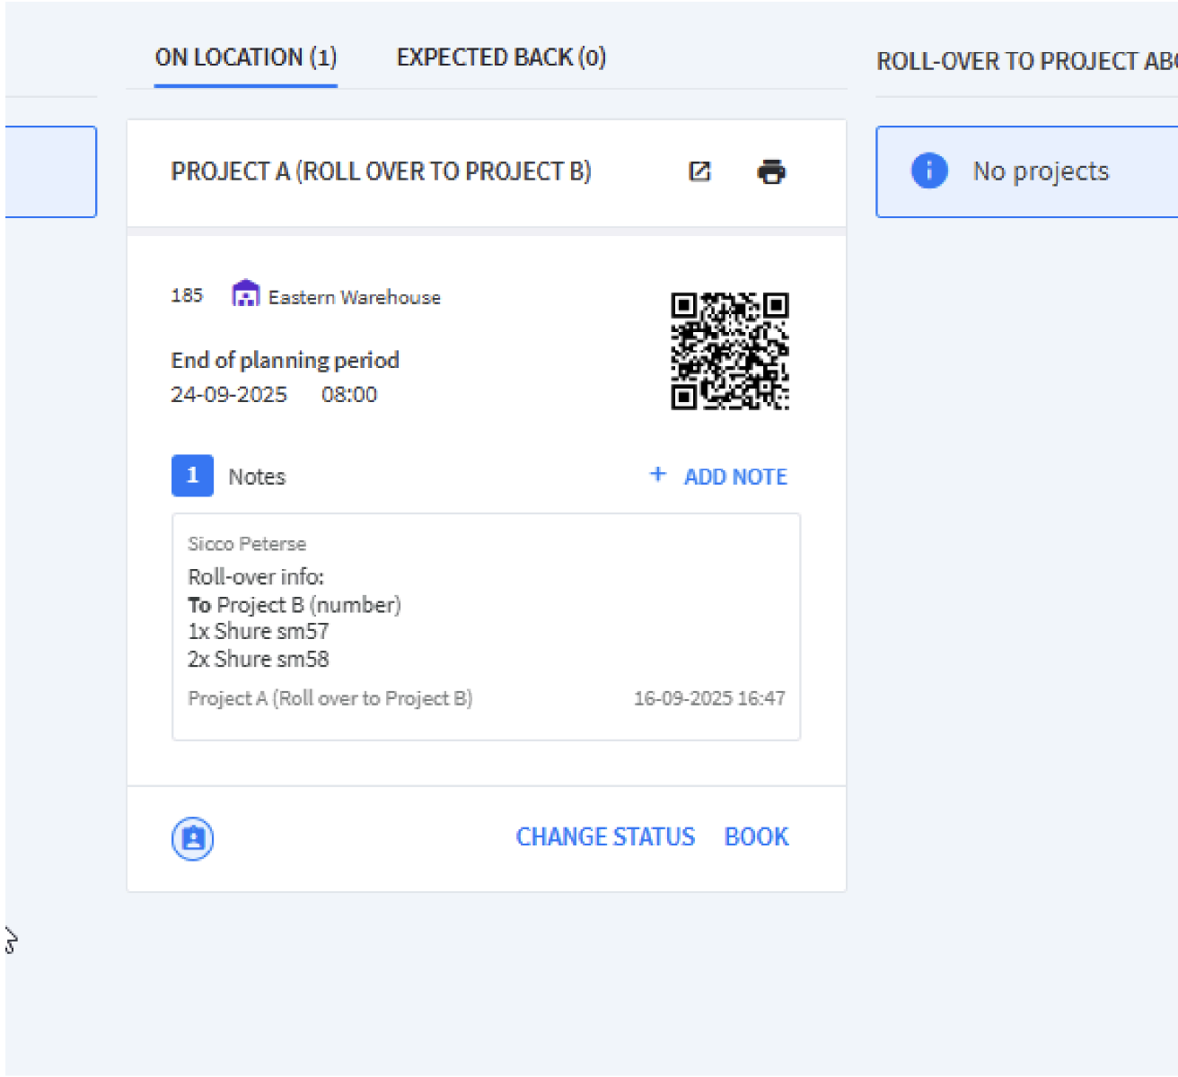Click the Book button

coord(756,836)
